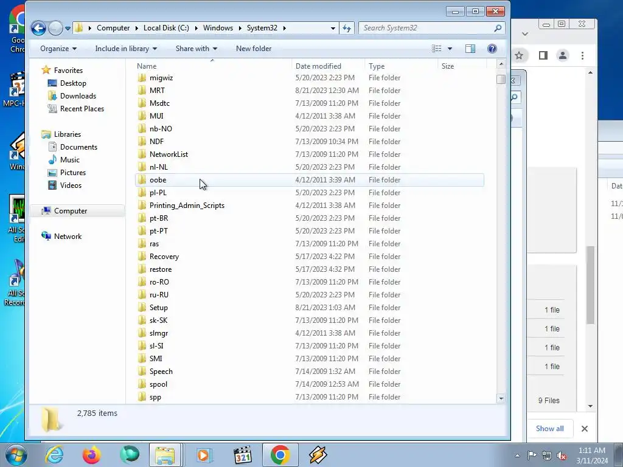Sort by Date modified column
The image size is (623, 467).
pos(328,66)
